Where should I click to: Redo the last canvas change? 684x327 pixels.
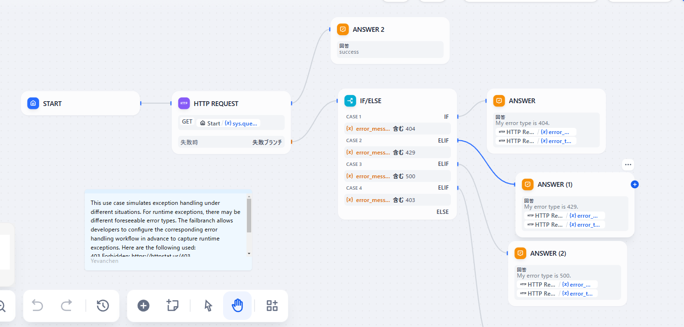[67, 306]
